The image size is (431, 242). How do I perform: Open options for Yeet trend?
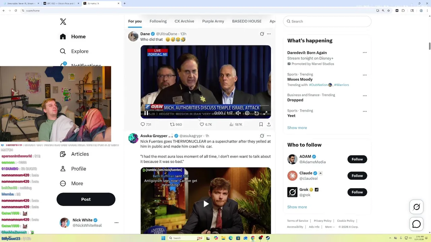(x=365, y=111)
